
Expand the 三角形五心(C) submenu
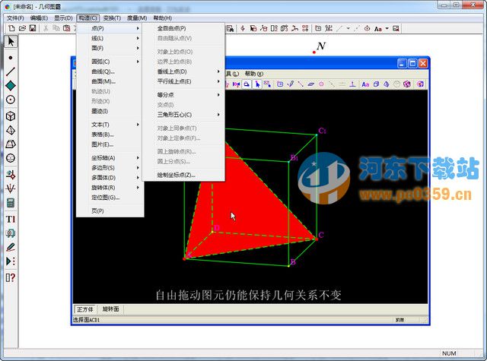pos(183,115)
